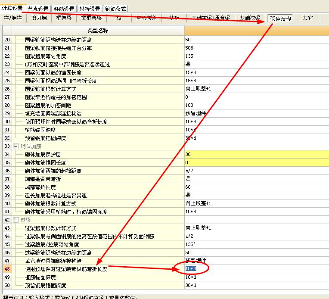Screen dimensions: 329x299
Task: Select the 基础 category tab
Action: (x=174, y=18)
